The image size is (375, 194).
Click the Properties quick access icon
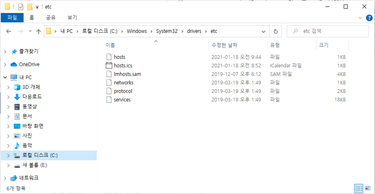tap(21, 6)
